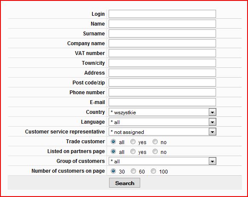Set customers on page to 60
Image resolution: width=248 pixels, height=197 pixels.
pyautogui.click(x=133, y=171)
